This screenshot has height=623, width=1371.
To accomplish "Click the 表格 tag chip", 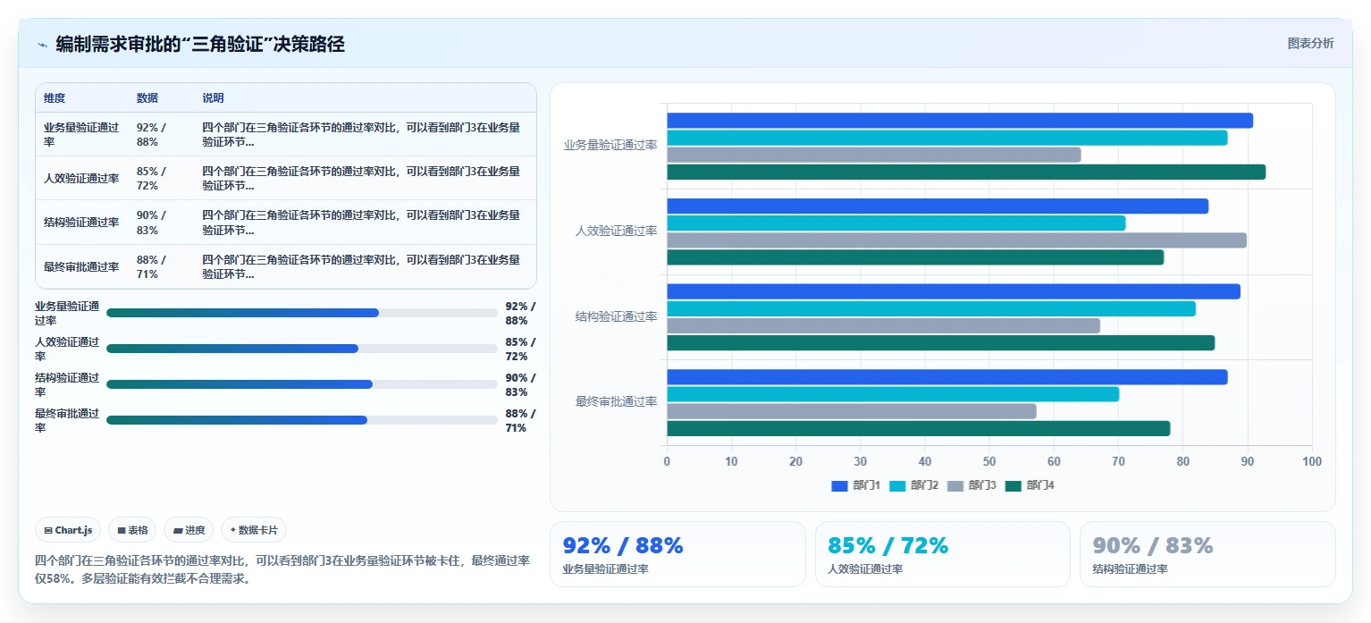I will coord(132,530).
